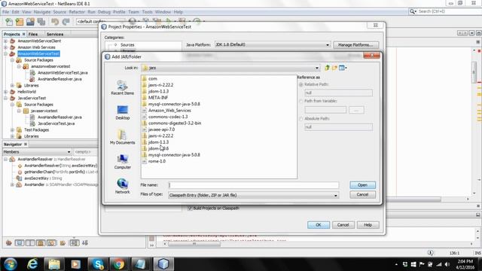
Task: Open the Debug menu
Action: tap(104, 12)
